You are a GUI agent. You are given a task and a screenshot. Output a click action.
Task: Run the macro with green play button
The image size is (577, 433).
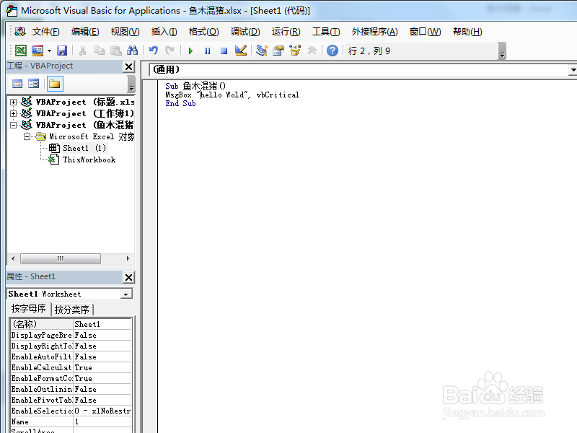[190, 51]
